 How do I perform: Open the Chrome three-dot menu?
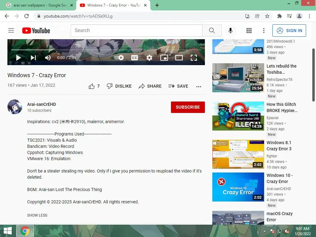tap(309, 16)
